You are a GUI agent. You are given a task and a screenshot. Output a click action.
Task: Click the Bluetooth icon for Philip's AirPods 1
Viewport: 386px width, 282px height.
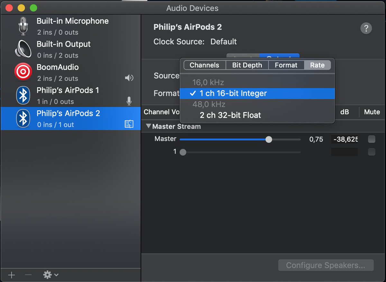click(23, 95)
